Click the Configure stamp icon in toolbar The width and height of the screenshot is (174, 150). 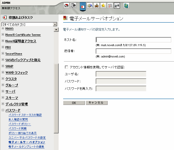point(96,6)
